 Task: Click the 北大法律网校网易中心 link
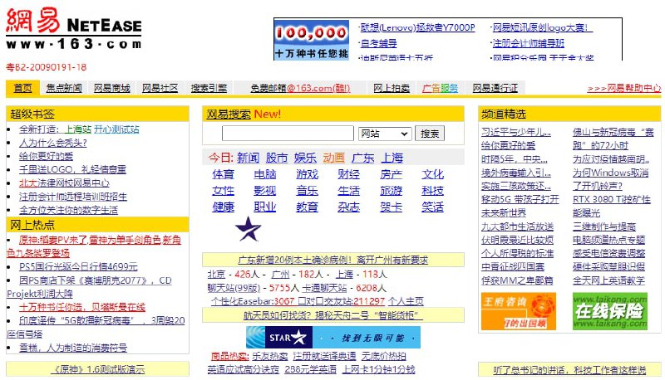pos(64,183)
